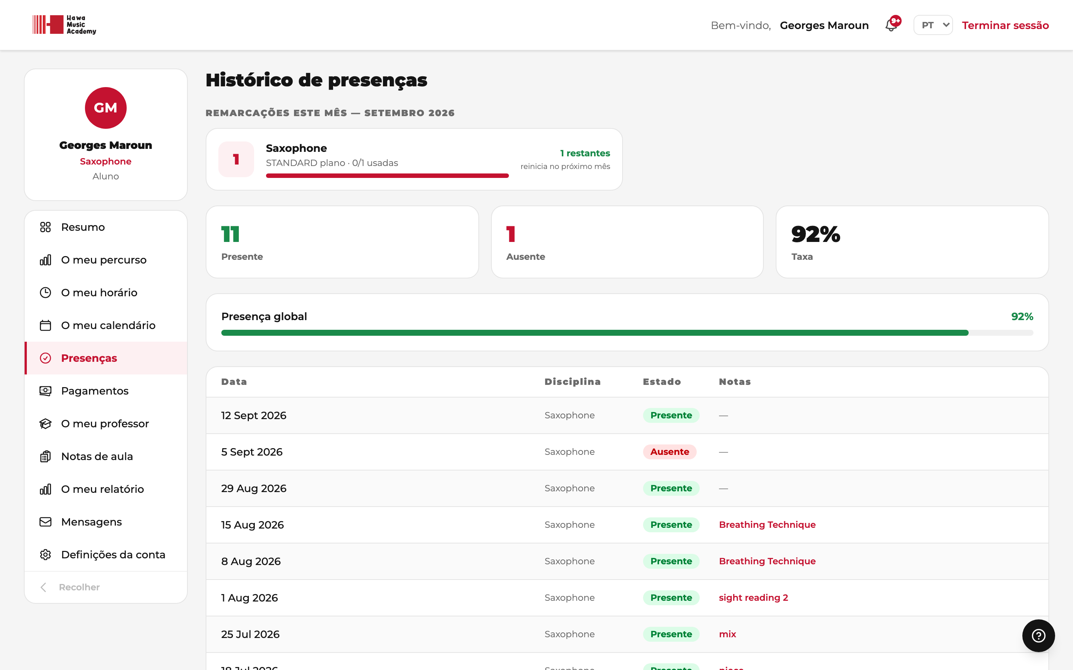Click the Presença global progress bar

[x=627, y=333]
